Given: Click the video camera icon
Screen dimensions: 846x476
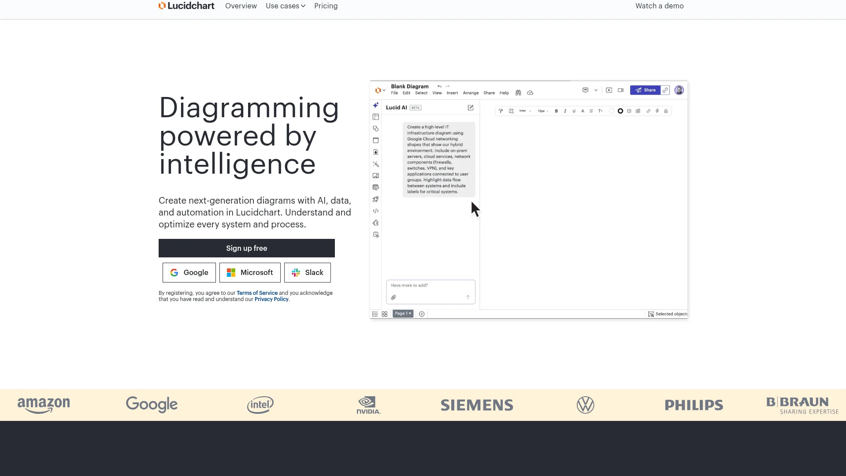Looking at the screenshot, I should coord(620,90).
